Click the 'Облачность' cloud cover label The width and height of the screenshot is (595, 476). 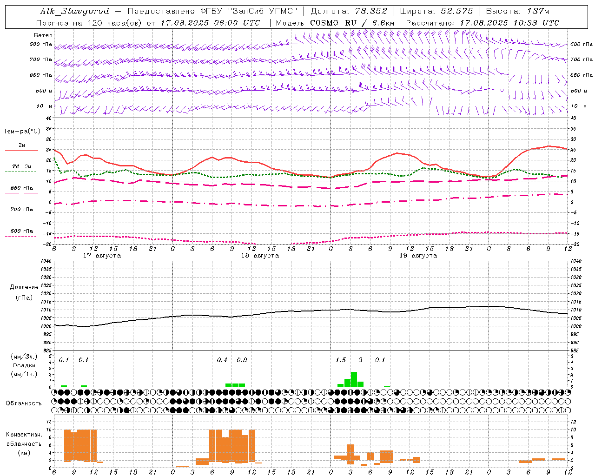coord(24,403)
